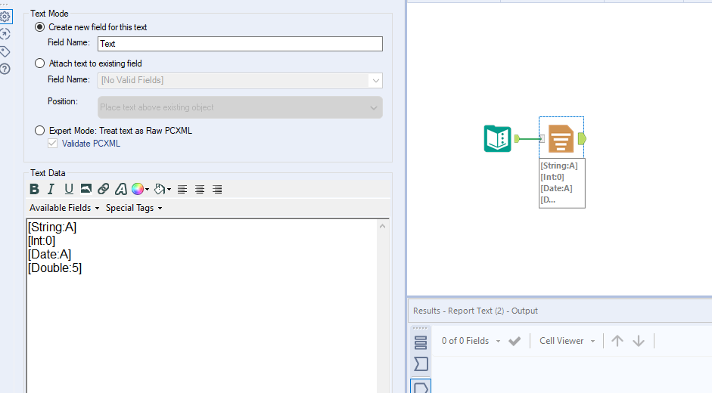Toggle underline text formatting
The image size is (712, 393).
69,189
